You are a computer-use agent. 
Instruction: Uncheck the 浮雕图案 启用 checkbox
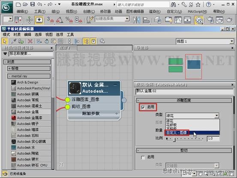click(x=143, y=107)
